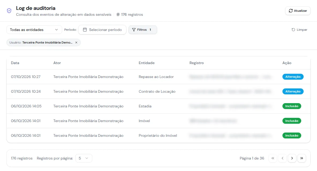Image resolution: width=317 pixels, height=171 pixels.
Task: Click the Ator column header
Action: (x=57, y=63)
